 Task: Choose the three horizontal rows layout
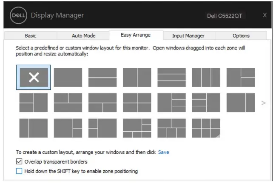point(171,77)
